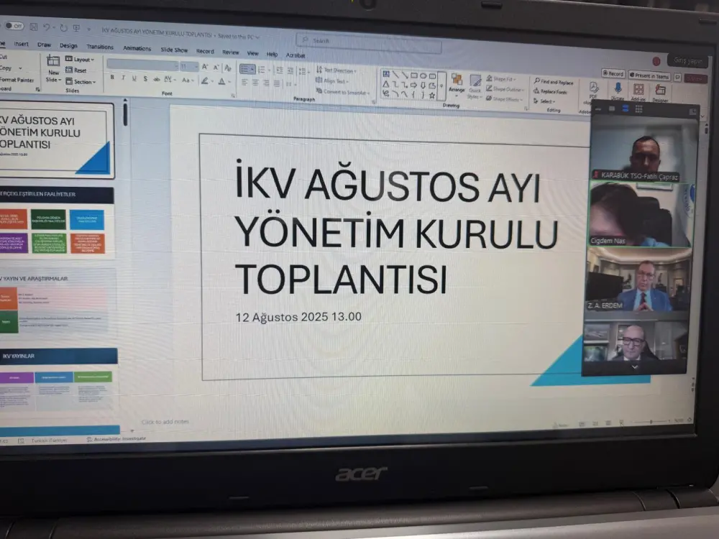Open Character Spacing dropdown
Screen dimensions: 719x539
(x=169, y=80)
